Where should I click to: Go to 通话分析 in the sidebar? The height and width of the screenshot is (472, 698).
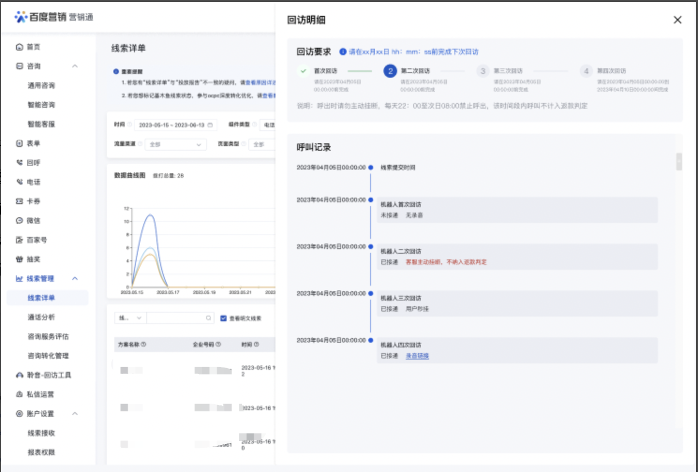click(41, 317)
